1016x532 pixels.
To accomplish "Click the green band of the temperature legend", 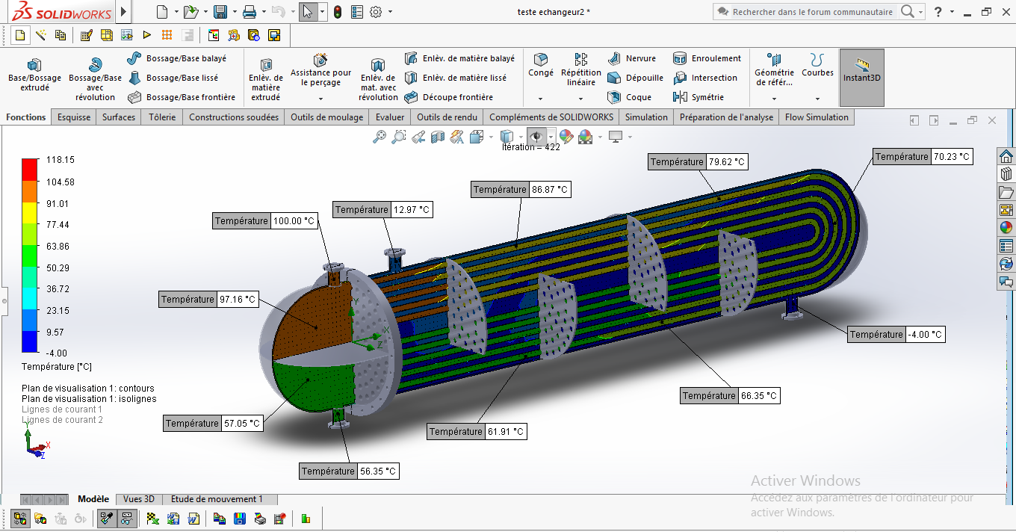I will [30, 257].
